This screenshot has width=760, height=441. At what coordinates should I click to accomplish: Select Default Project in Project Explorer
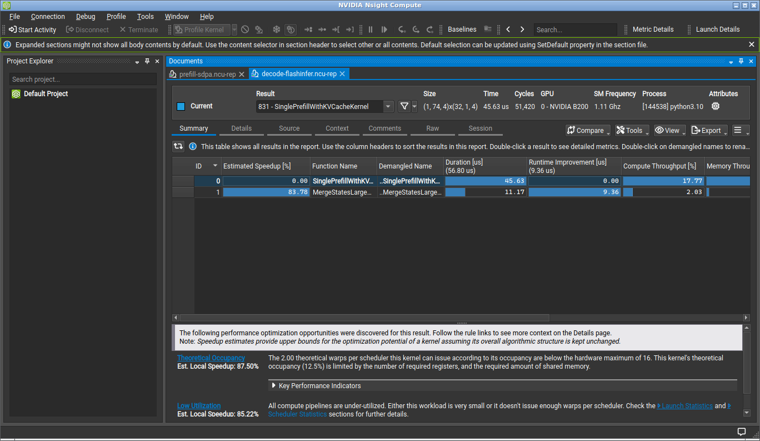[46, 94]
